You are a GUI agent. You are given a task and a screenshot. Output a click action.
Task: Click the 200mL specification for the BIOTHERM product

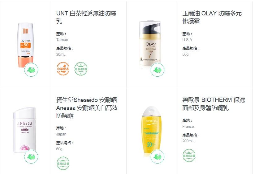pos(188,141)
